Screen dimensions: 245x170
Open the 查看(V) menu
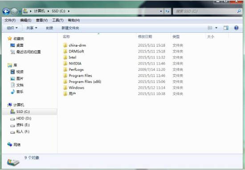[x=42, y=20]
